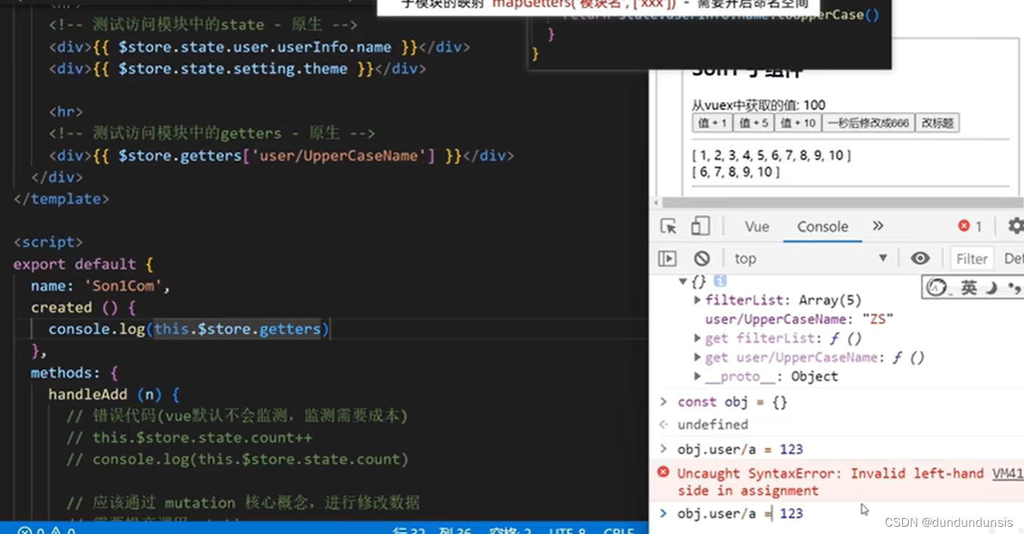The image size is (1024, 534).
Task: Switch to the Vue devtools tab
Action: [757, 226]
